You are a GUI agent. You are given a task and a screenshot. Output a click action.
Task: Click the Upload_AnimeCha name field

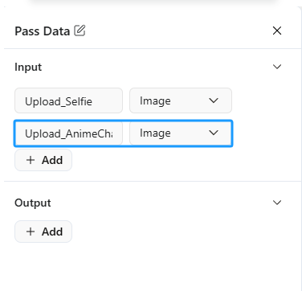click(x=68, y=133)
